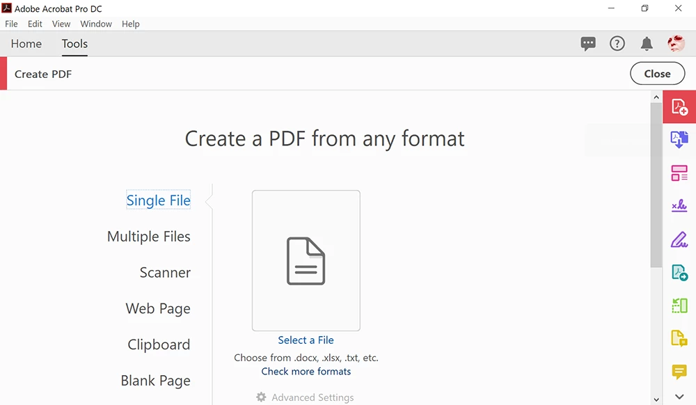Click Check more formats link
The height and width of the screenshot is (405, 696).
pyautogui.click(x=306, y=372)
